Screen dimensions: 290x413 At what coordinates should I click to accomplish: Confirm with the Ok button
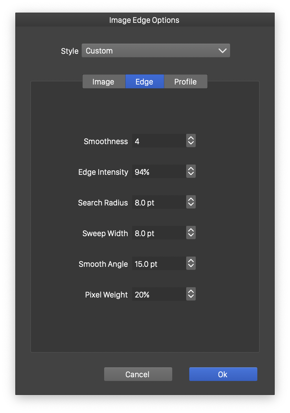tap(223, 374)
